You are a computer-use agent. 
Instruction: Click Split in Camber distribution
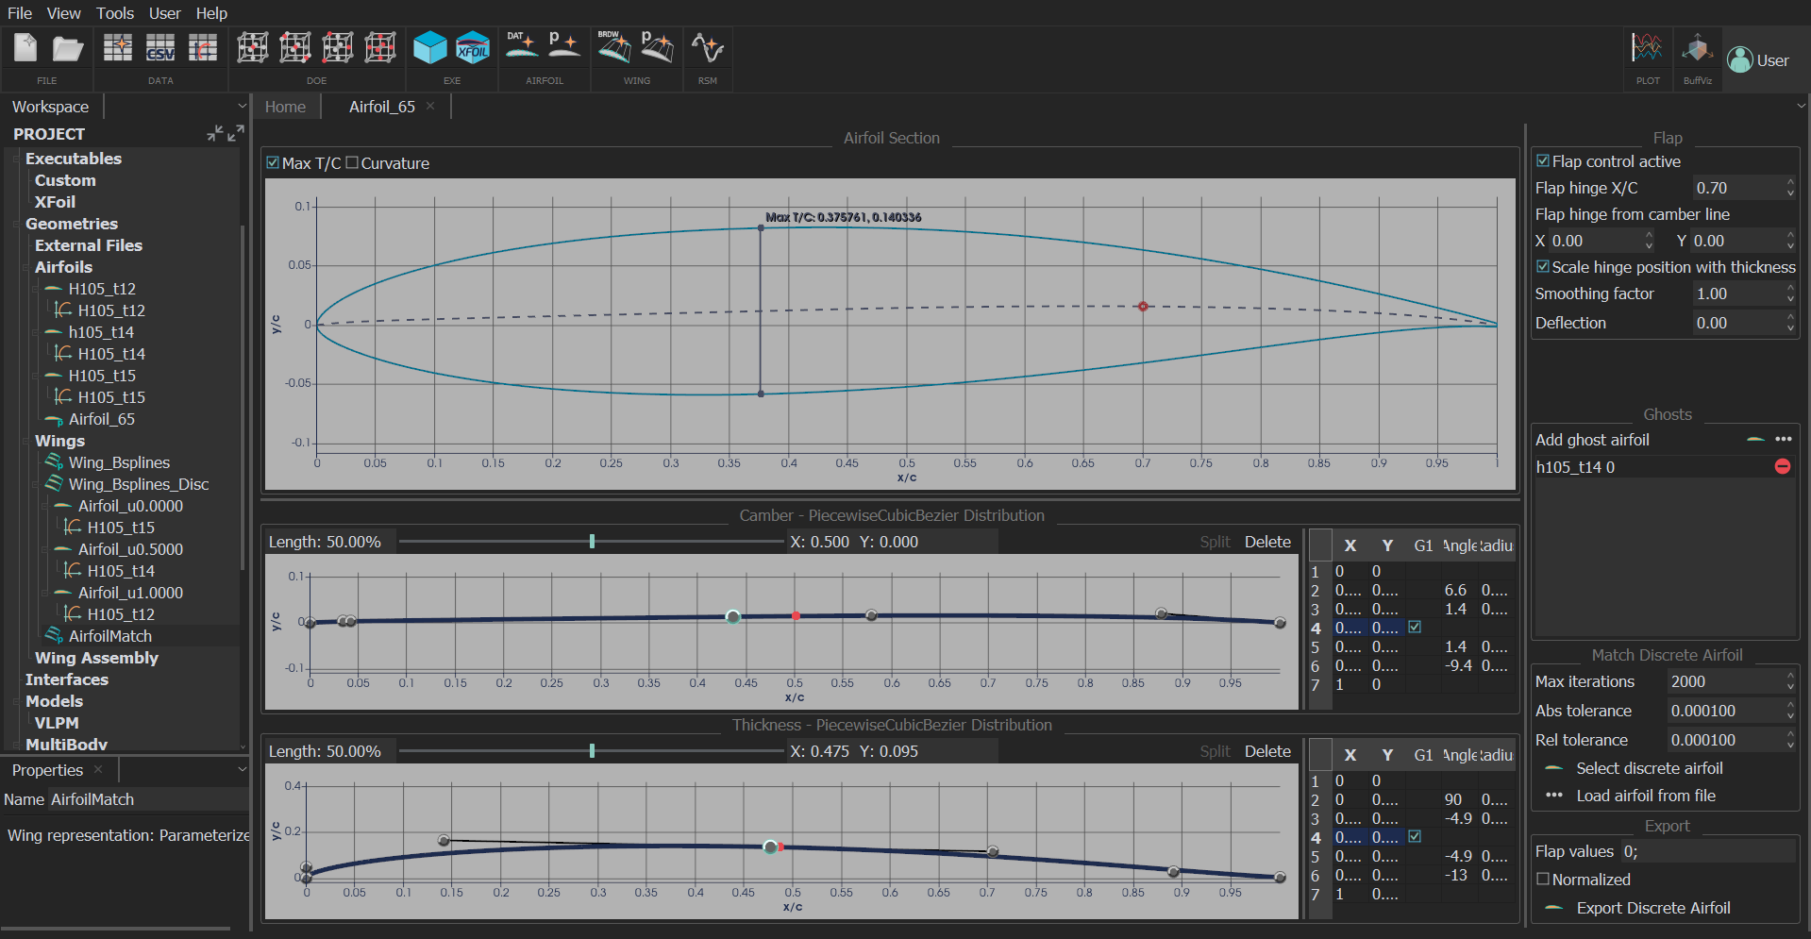click(1215, 542)
